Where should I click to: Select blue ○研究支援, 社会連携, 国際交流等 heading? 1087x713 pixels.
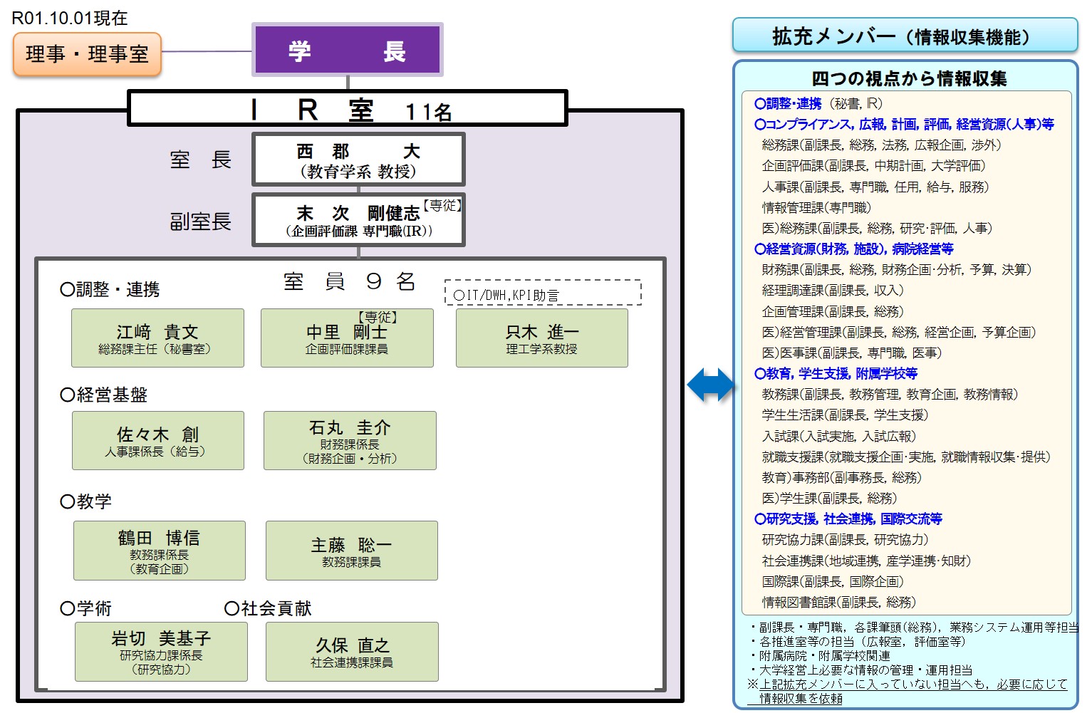click(x=848, y=519)
